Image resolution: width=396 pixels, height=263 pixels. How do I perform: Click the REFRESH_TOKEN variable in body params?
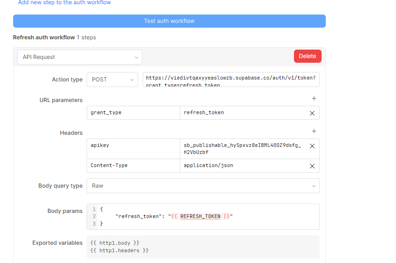(200, 216)
